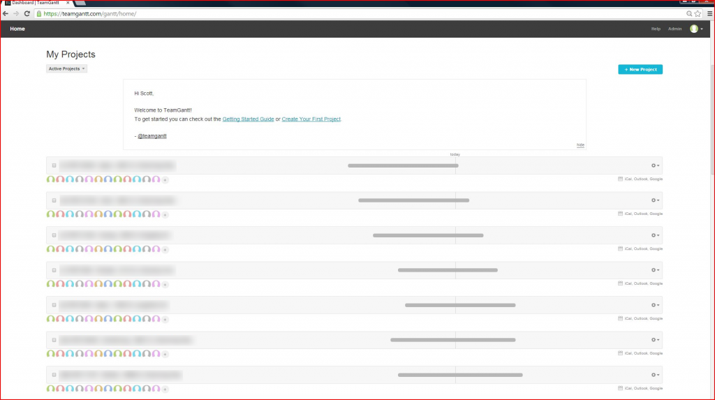715x400 pixels.
Task: Click the gray timeline bar of the first project
Action: tap(403, 165)
